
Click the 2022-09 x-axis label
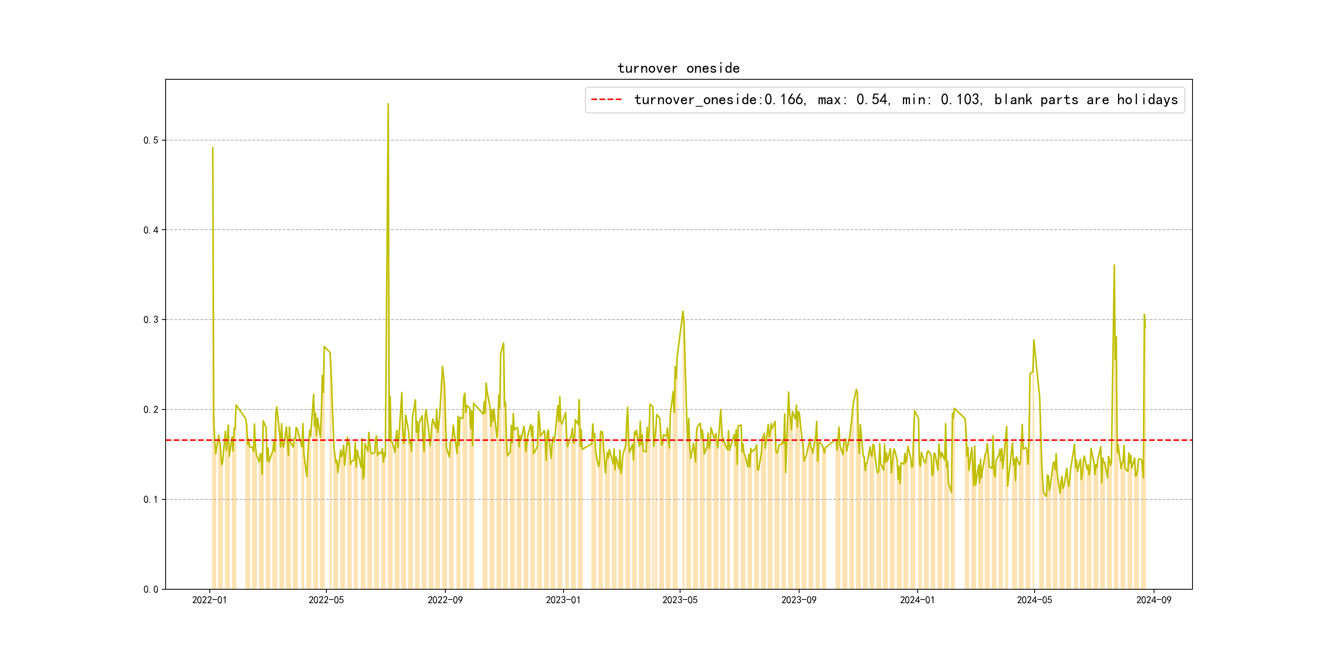pyautogui.click(x=445, y=600)
